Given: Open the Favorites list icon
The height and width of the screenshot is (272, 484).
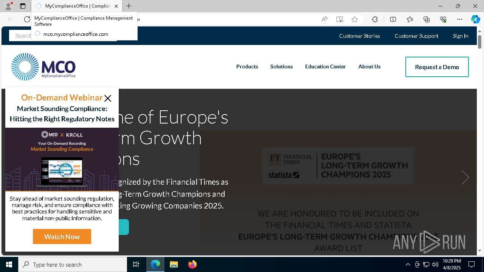Looking at the screenshot, I should (410, 19).
